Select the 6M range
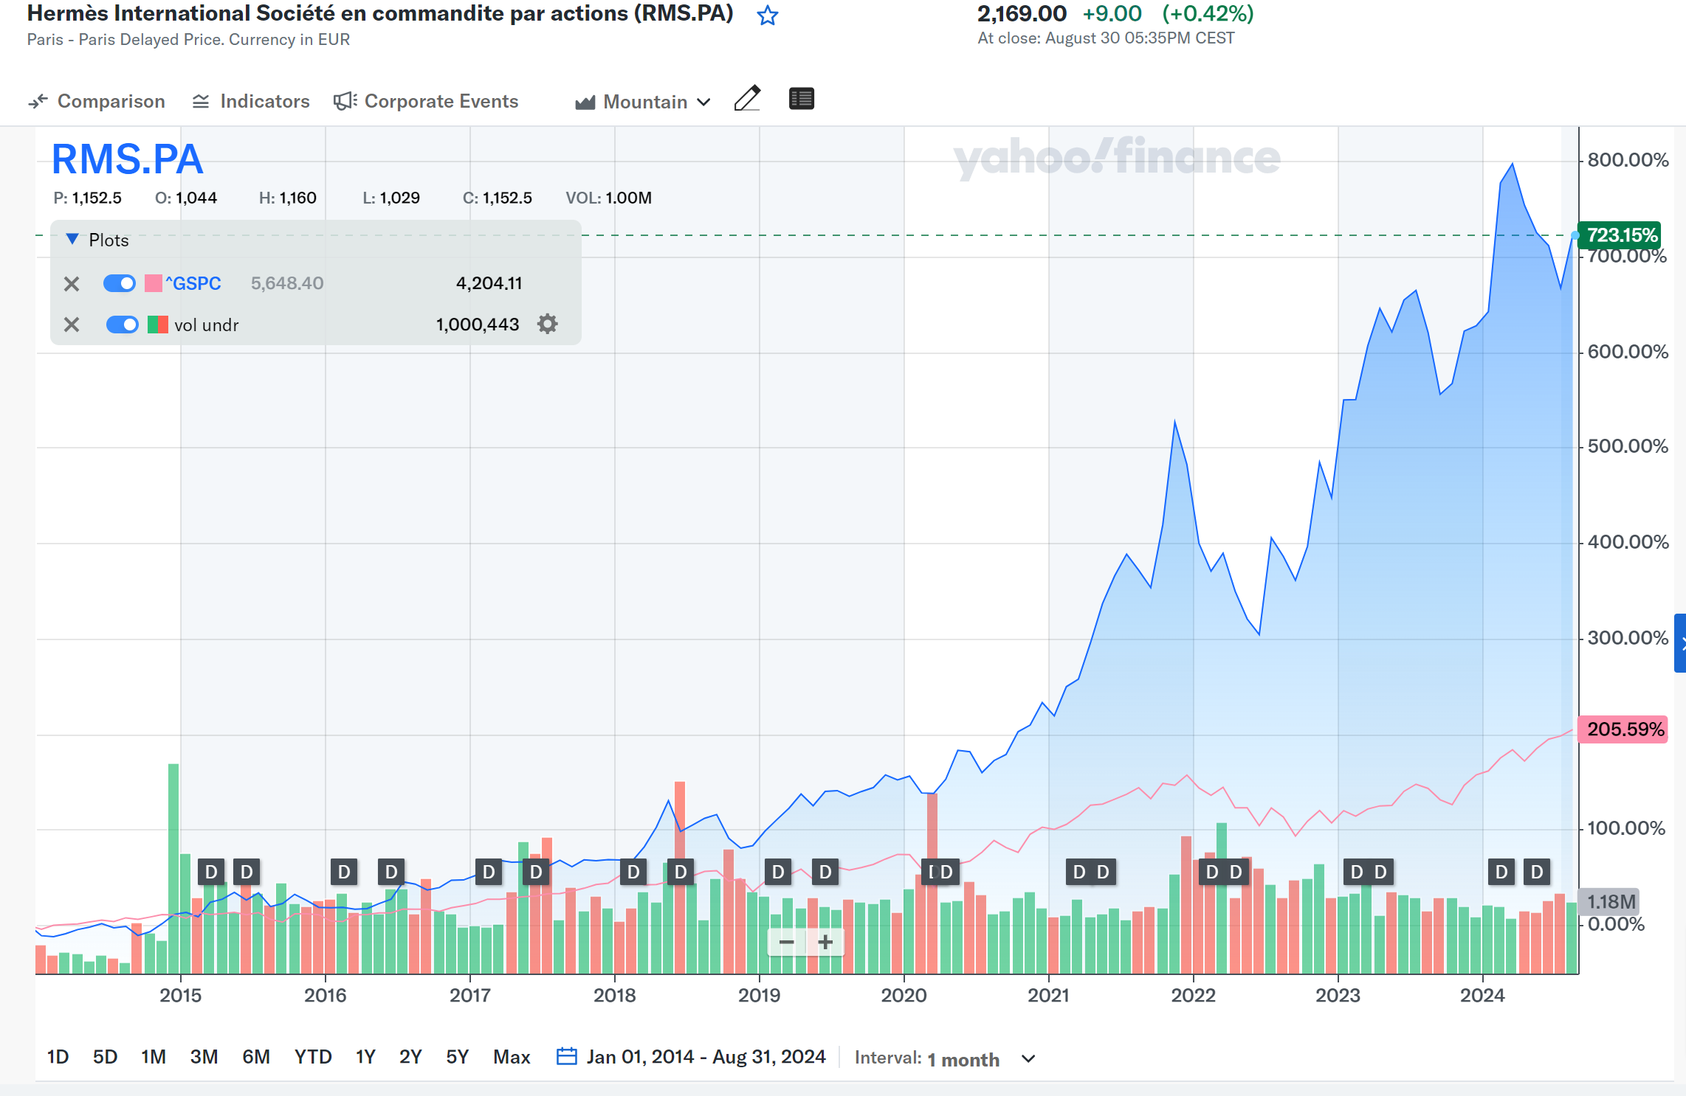Screen dimensions: 1686x1096 (x=256, y=1057)
